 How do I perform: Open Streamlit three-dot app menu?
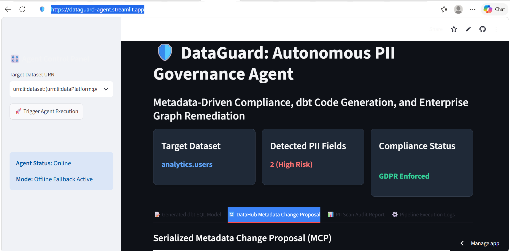coord(496,29)
